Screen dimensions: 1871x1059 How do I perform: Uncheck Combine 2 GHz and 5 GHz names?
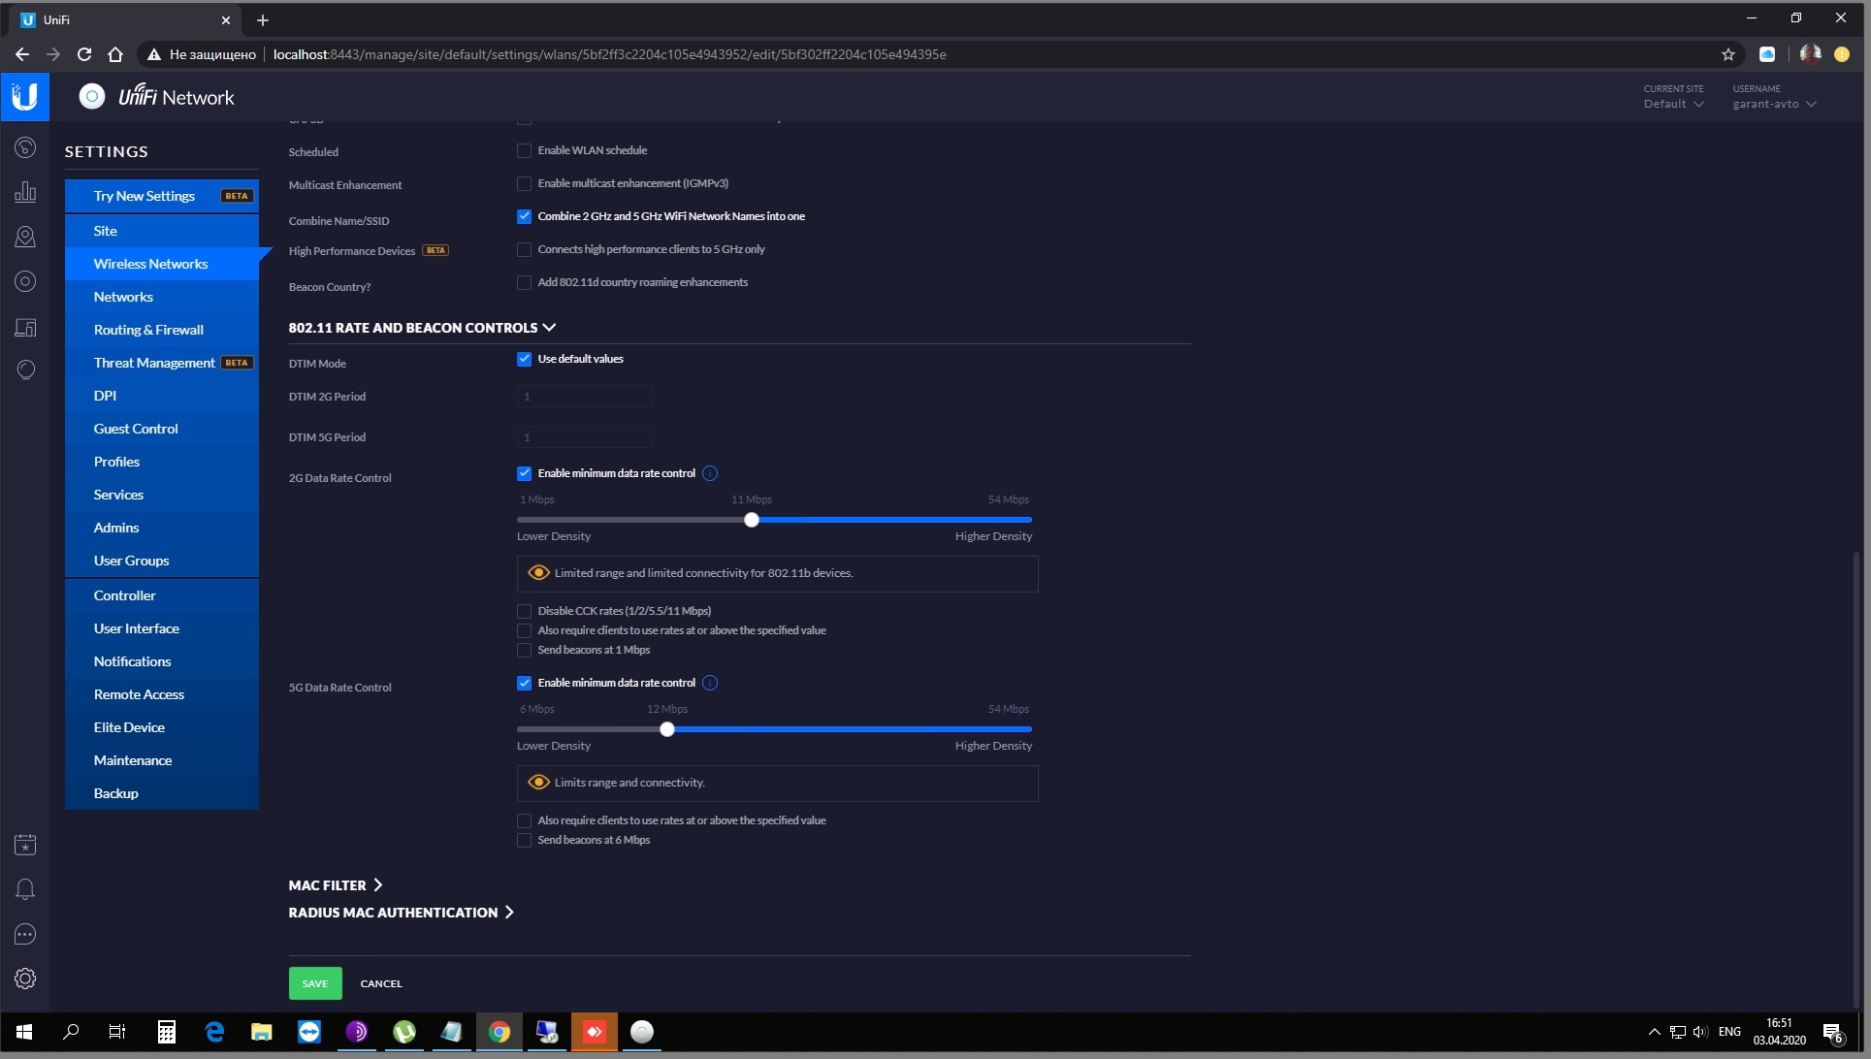click(x=524, y=216)
